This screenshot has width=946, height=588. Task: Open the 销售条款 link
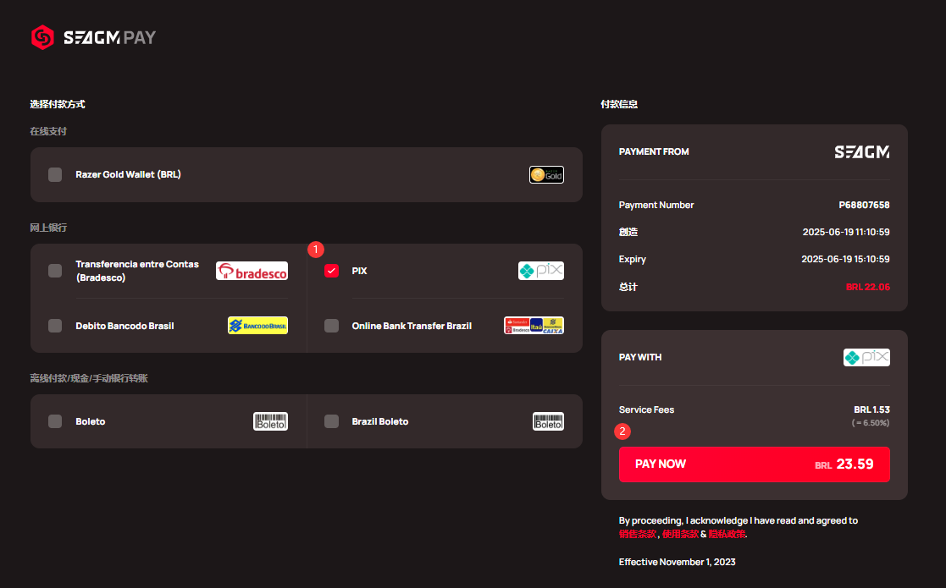637,534
